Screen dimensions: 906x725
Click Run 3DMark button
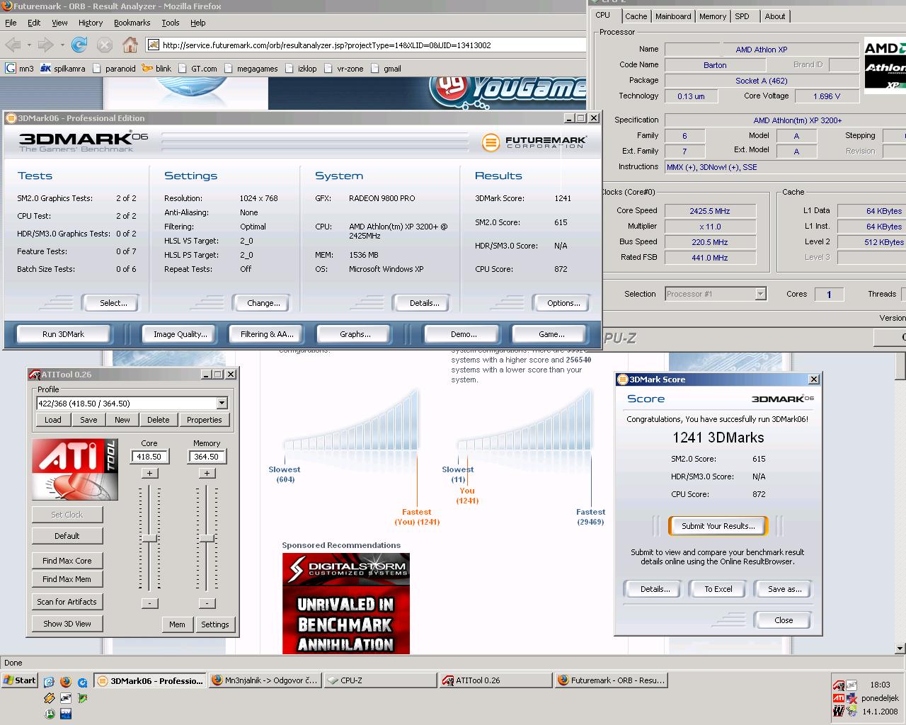[63, 334]
